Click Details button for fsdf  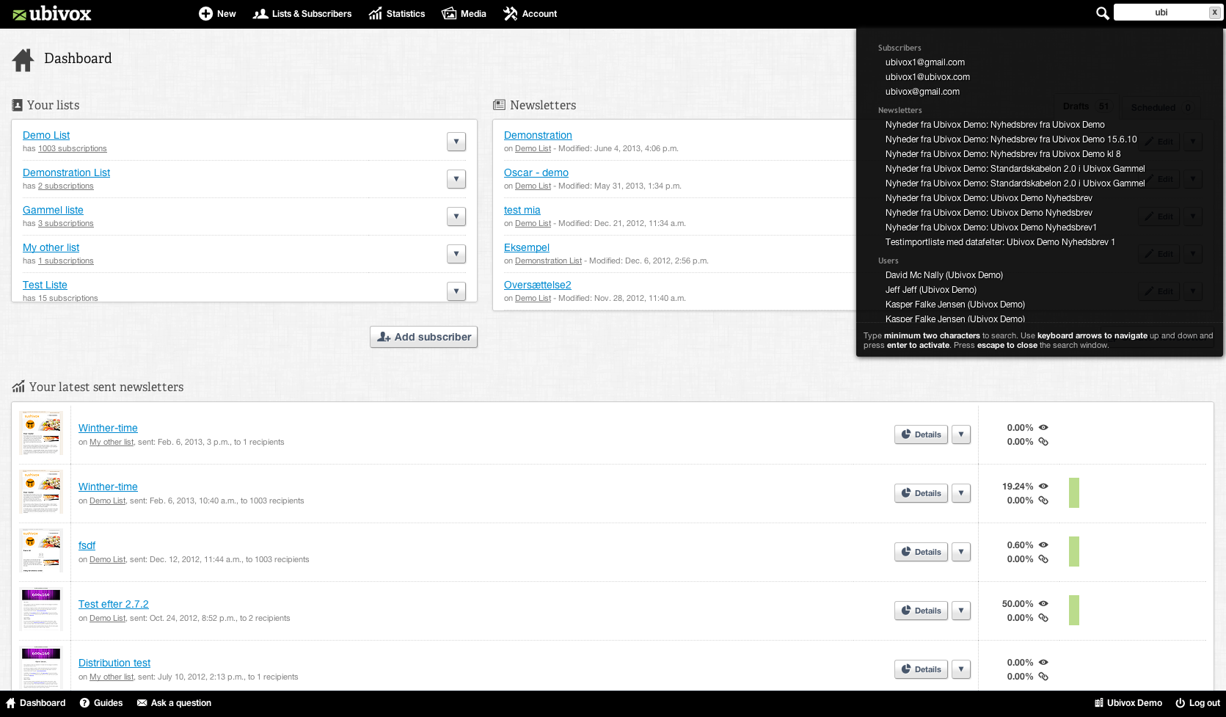[921, 552]
